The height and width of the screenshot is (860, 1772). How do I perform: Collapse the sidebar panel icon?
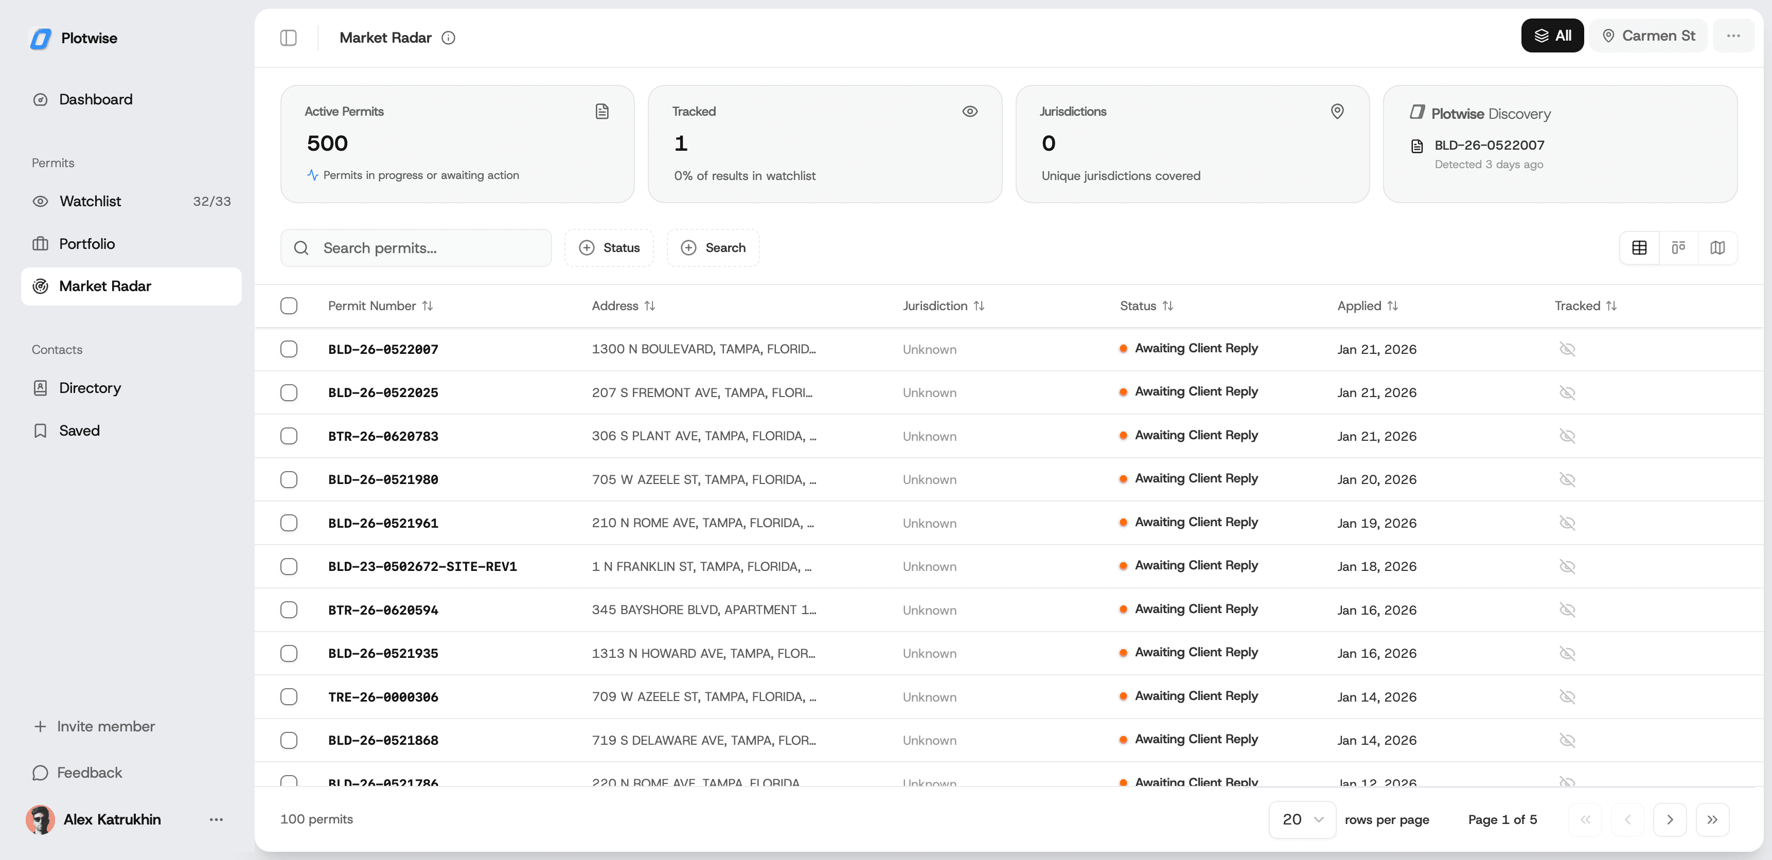288,38
